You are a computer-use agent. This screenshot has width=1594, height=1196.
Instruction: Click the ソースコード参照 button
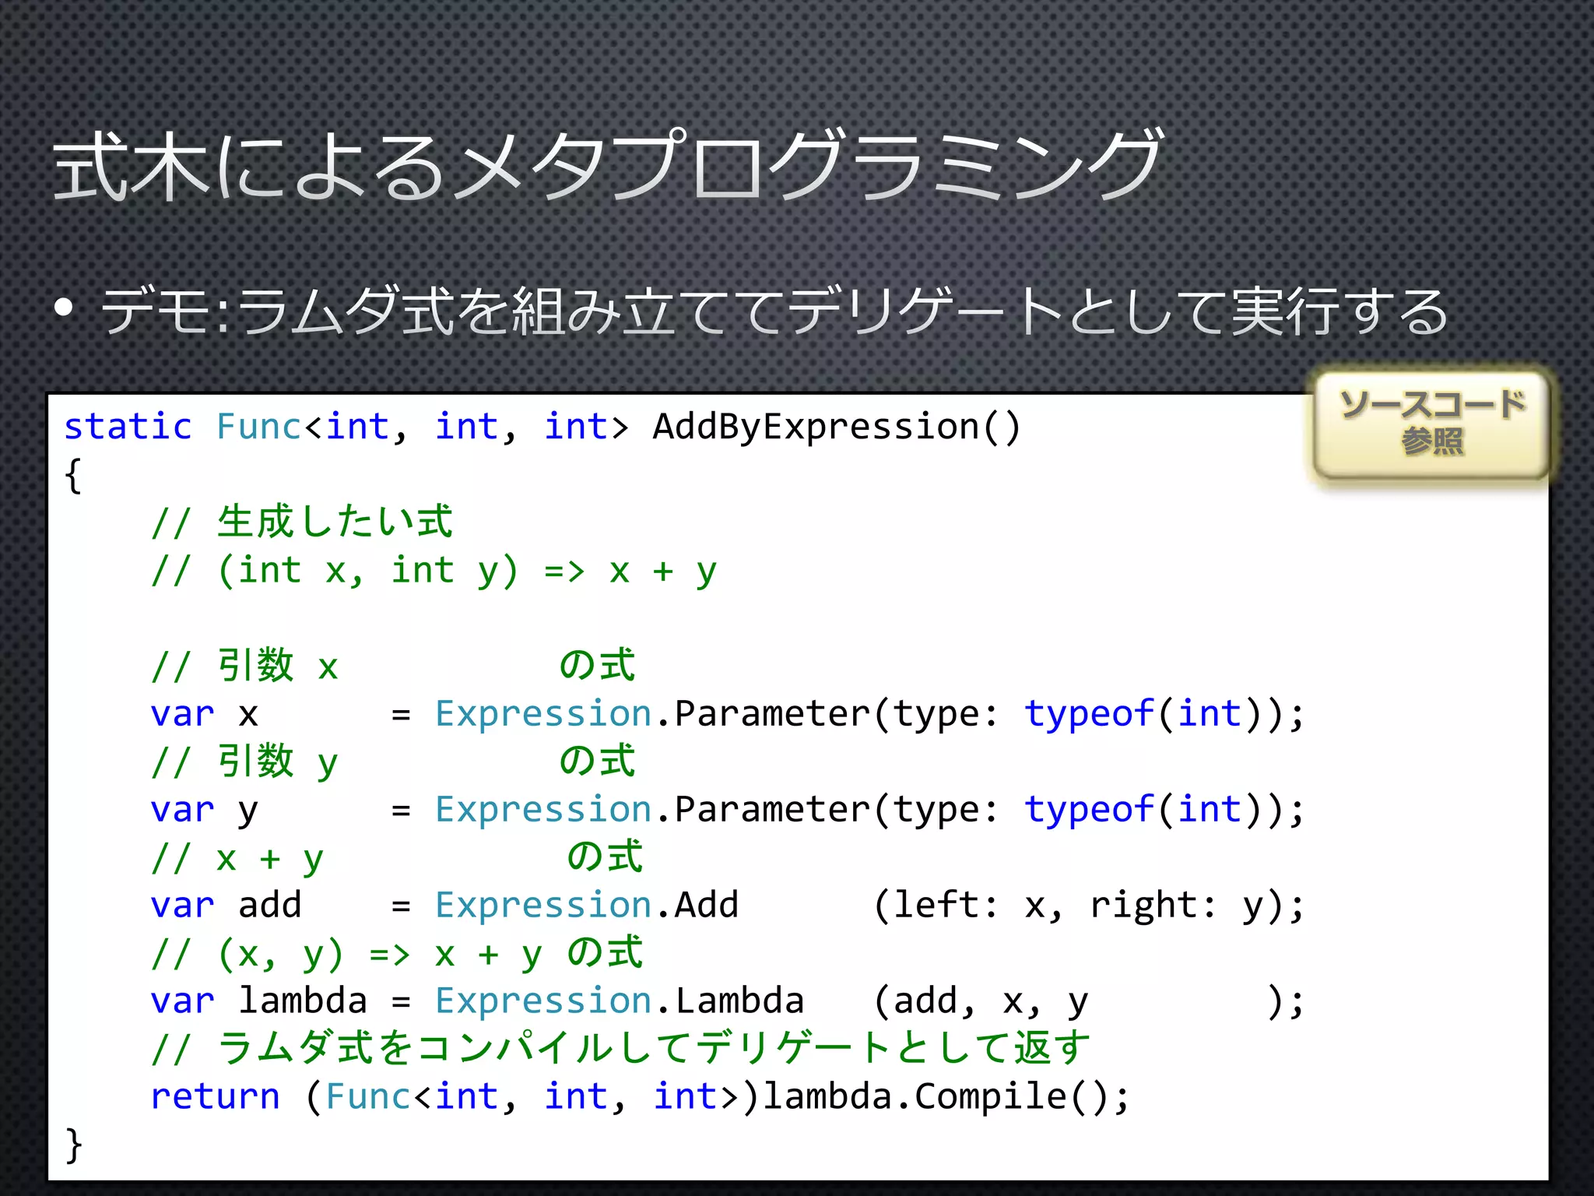pos(1431,424)
